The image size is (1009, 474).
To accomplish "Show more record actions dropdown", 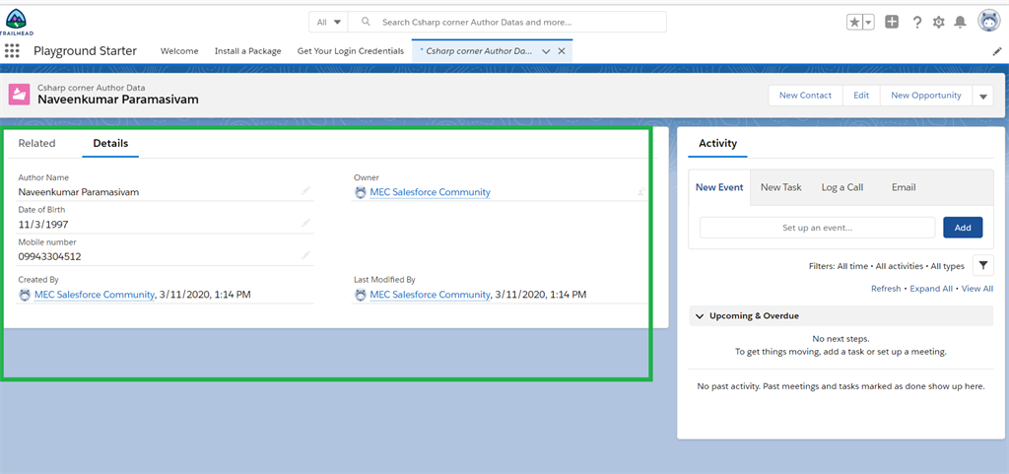I will pyautogui.click(x=982, y=96).
